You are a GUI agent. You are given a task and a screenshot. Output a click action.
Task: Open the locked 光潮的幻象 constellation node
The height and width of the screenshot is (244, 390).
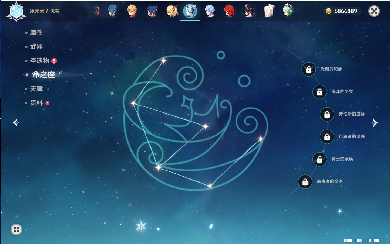coord(309,69)
